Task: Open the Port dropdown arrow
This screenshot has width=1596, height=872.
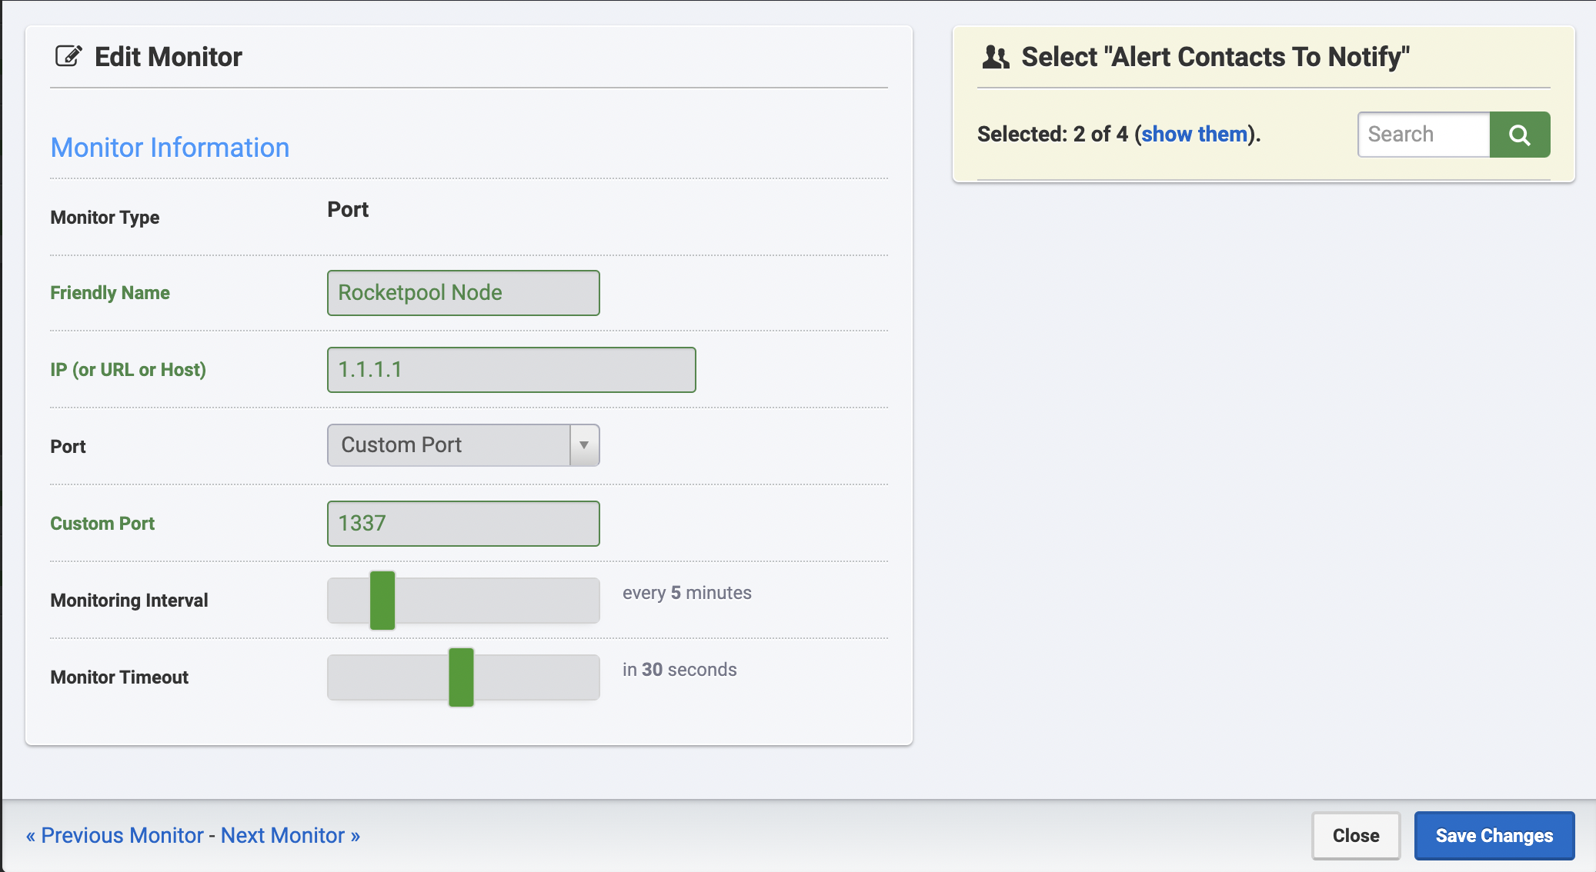Action: point(584,445)
